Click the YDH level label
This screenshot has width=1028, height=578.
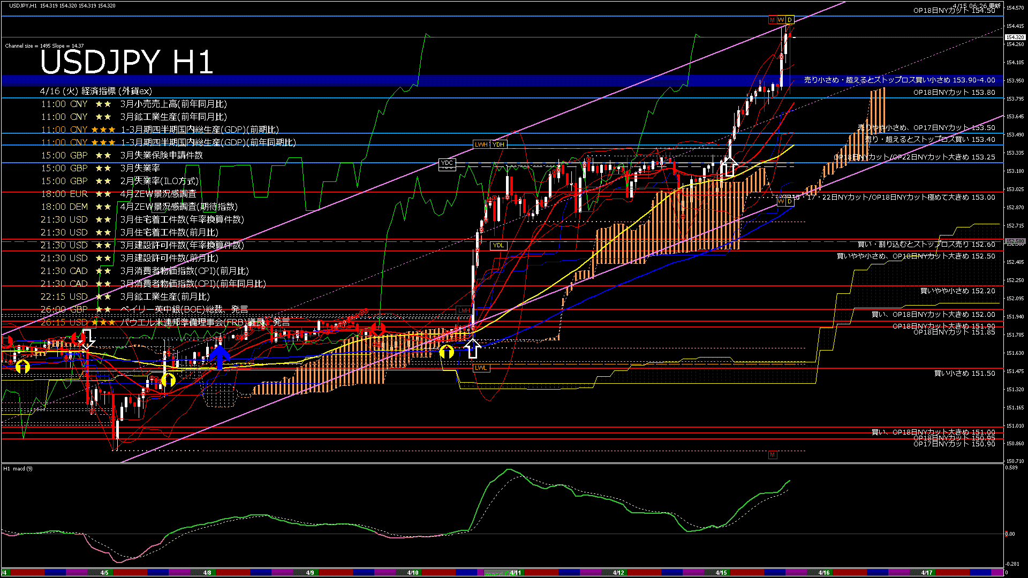(x=498, y=144)
